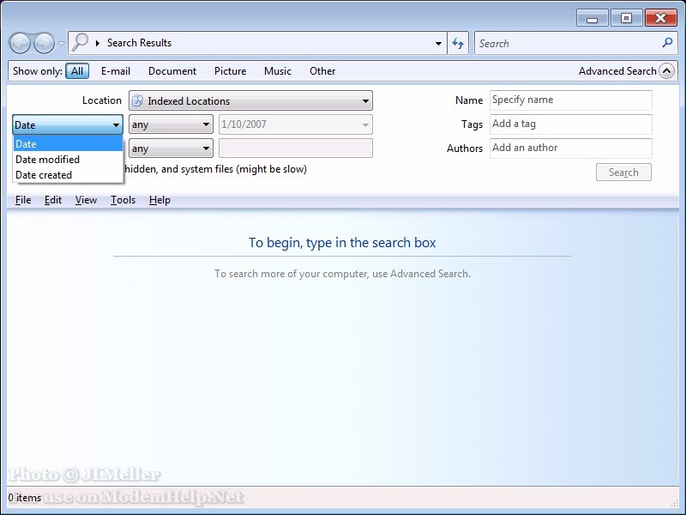Open the File menu
686x515 pixels.
23,200
